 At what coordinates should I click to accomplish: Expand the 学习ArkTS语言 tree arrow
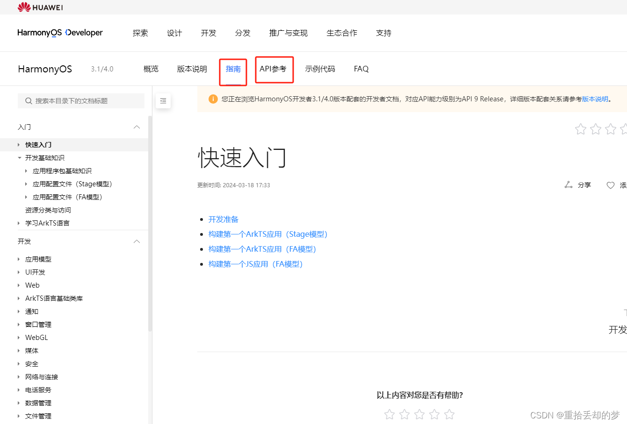[x=19, y=223]
